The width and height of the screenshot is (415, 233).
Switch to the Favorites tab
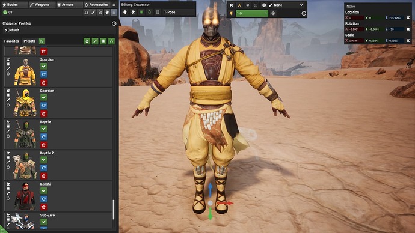point(11,41)
